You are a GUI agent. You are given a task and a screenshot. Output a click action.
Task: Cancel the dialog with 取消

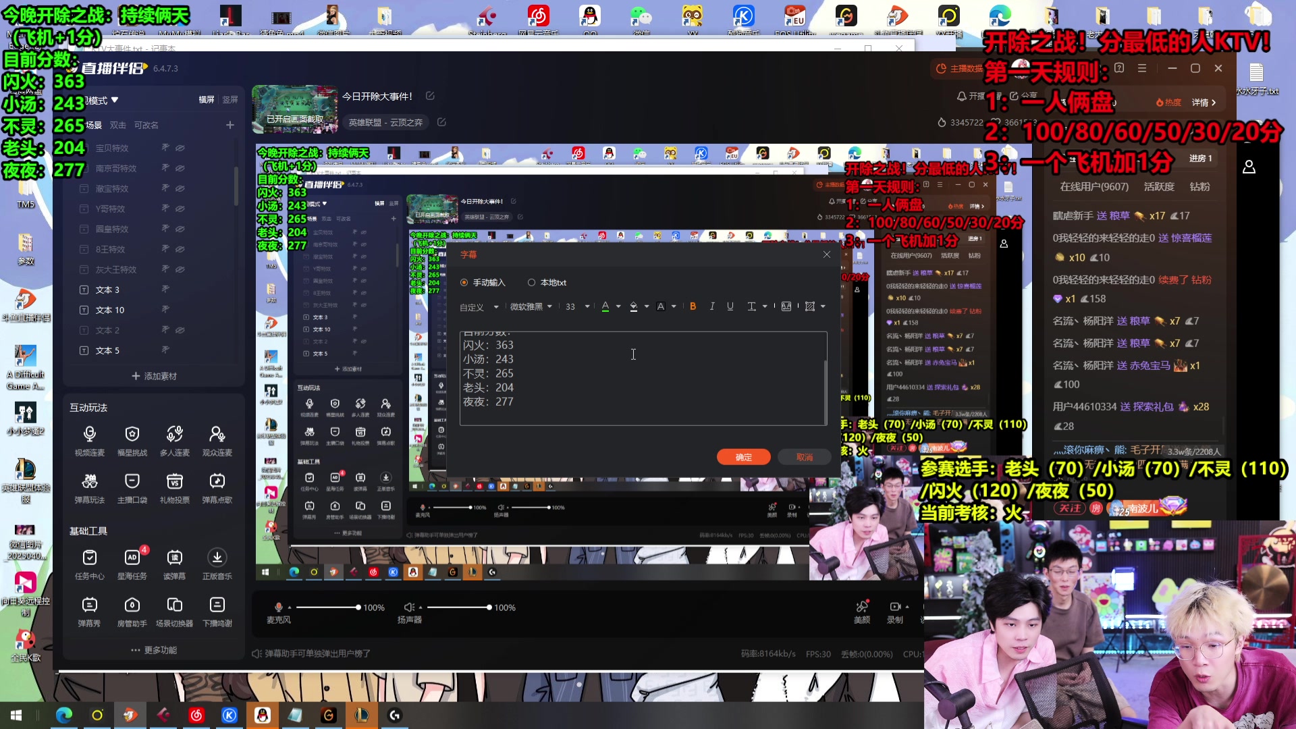pos(805,457)
